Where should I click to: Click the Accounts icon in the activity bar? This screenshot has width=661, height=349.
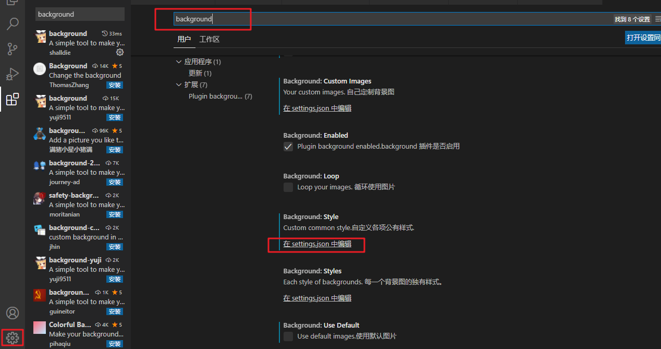pos(13,312)
